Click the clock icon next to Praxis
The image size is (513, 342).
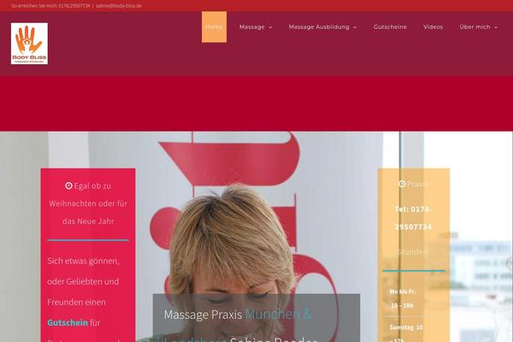coord(402,184)
